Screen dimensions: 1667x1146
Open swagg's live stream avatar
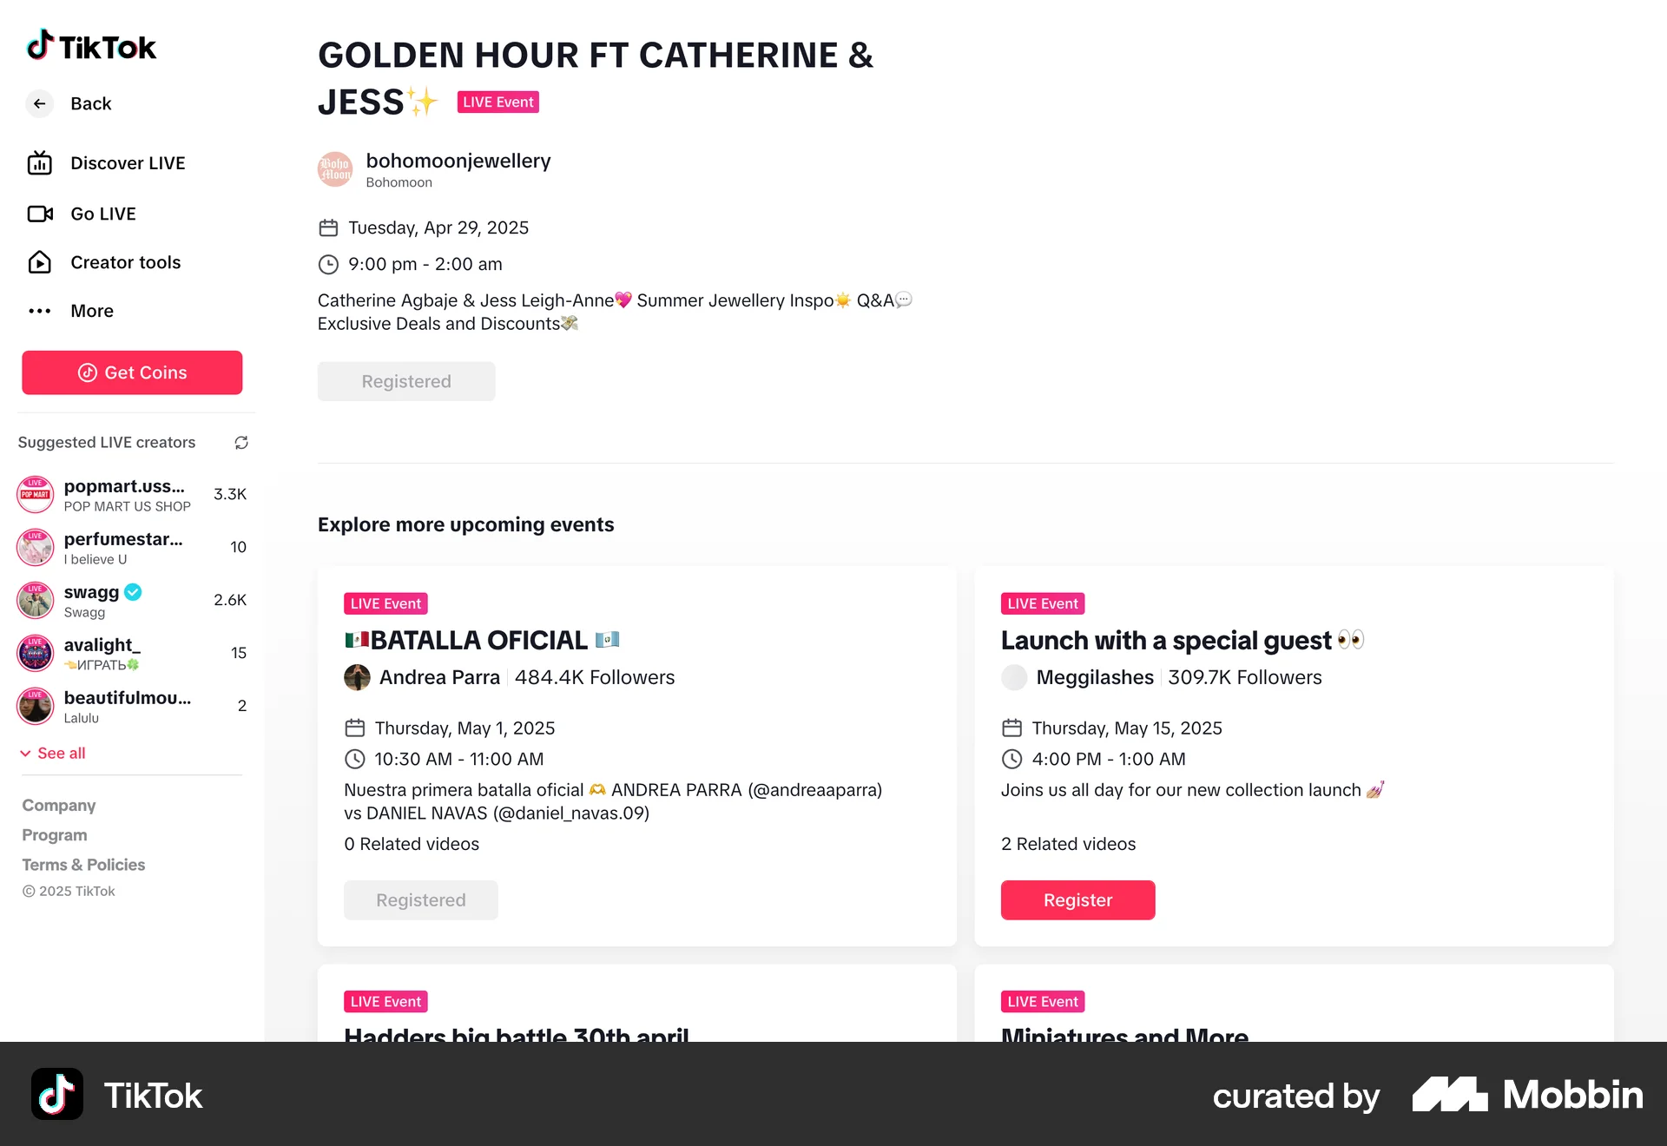pyautogui.click(x=36, y=601)
